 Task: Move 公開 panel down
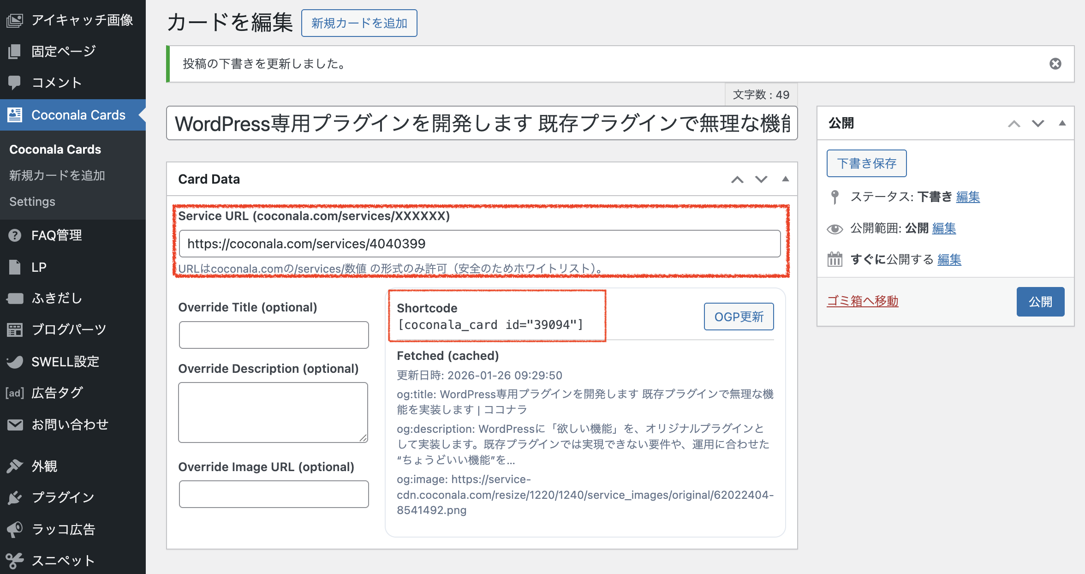pyautogui.click(x=1038, y=124)
